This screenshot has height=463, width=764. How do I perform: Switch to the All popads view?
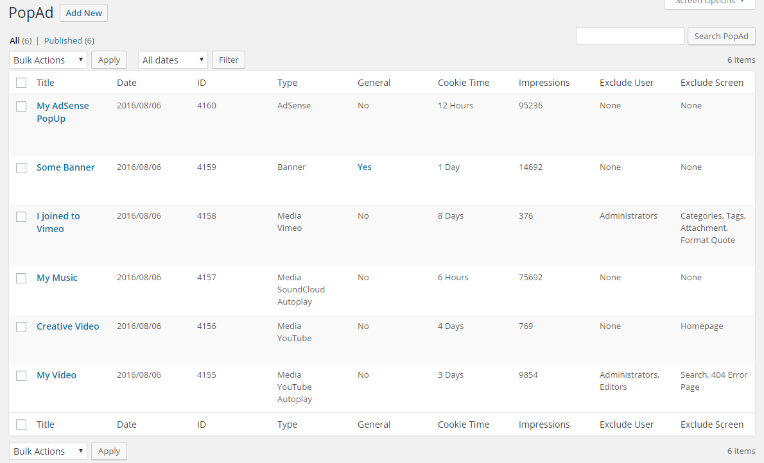click(15, 40)
